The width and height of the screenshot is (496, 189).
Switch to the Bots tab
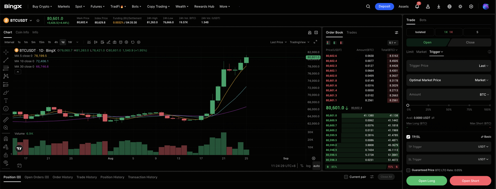pyautogui.click(x=423, y=20)
